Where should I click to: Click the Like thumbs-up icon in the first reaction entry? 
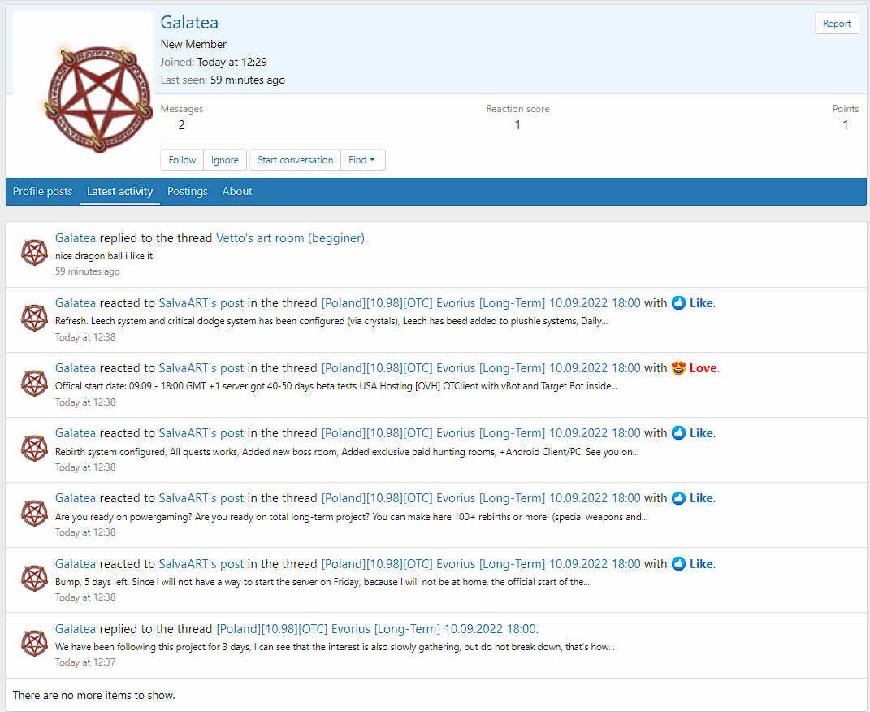click(x=678, y=303)
